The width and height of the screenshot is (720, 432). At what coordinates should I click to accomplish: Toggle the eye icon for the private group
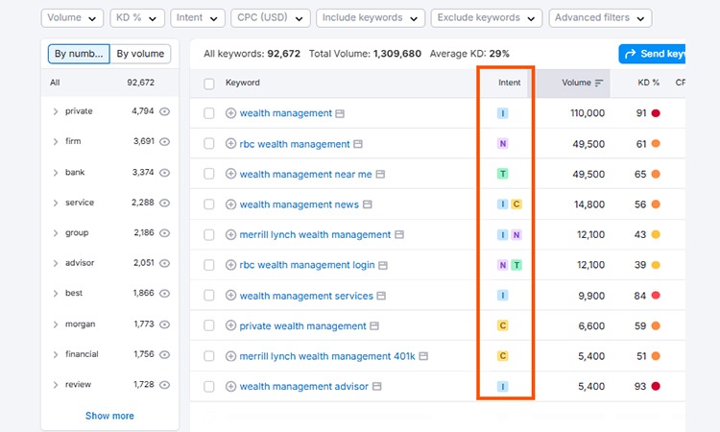(164, 111)
